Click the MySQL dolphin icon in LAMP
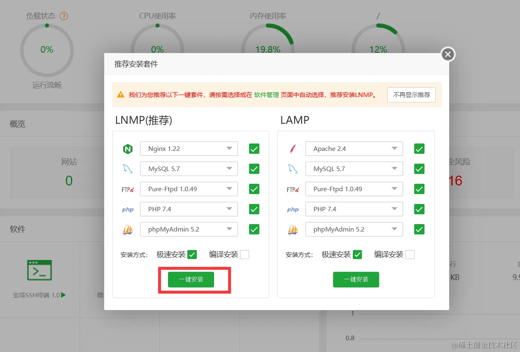The height and width of the screenshot is (352, 520). (293, 169)
